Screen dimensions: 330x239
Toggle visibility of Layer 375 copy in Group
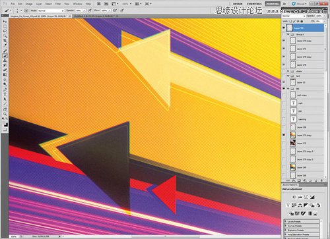pyautogui.click(x=284, y=41)
